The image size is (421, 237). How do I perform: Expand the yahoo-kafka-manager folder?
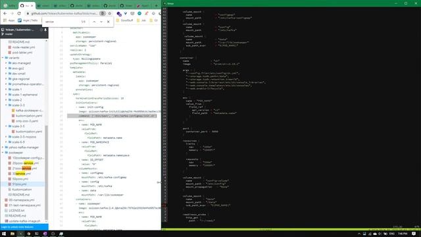[3, 147]
